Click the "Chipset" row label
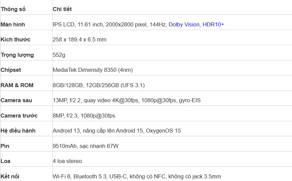Viewport: 292px width, 181px height. pos(11,70)
